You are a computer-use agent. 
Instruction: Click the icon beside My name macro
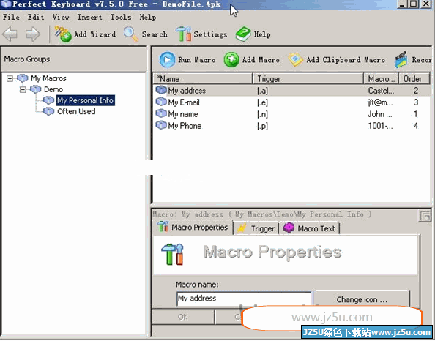coord(161,113)
